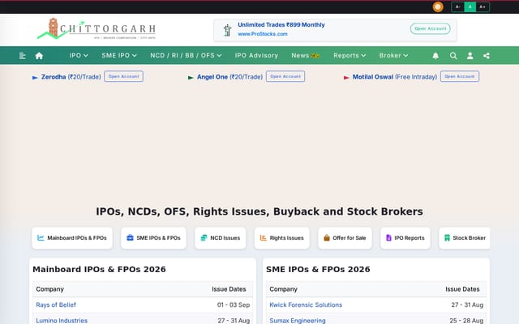519x324 pixels.
Task: Expand the Broker dropdown menu
Action: click(x=393, y=56)
